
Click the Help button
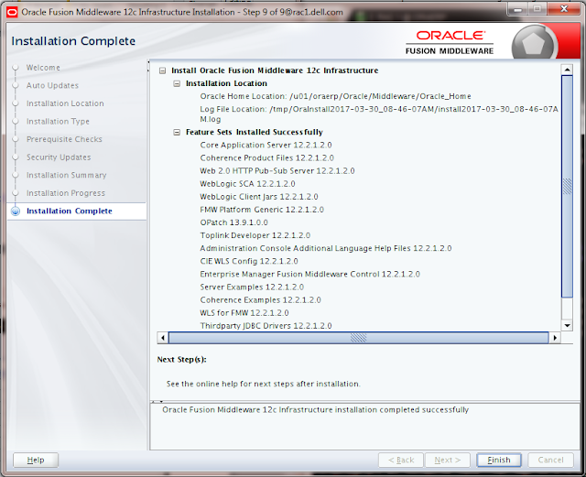click(x=36, y=460)
